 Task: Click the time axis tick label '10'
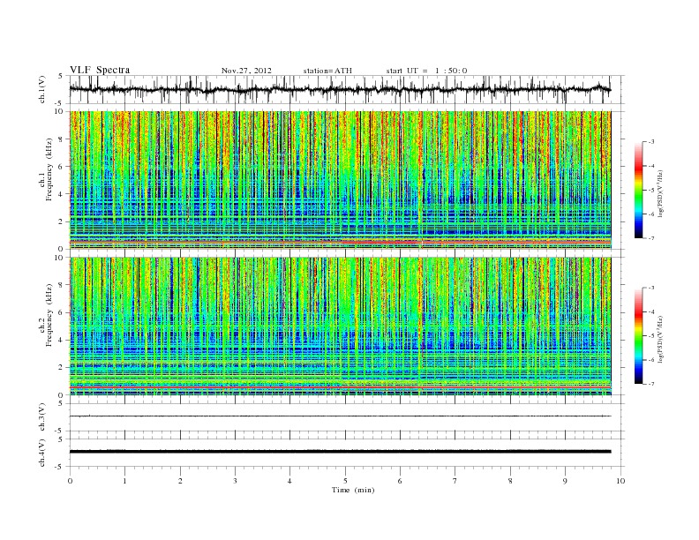[x=621, y=481]
